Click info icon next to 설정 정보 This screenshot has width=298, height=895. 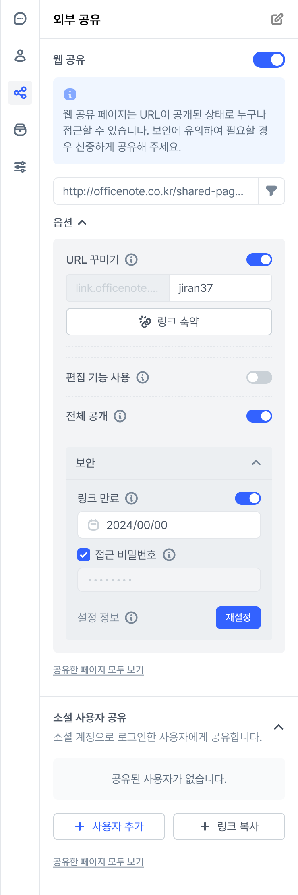pyautogui.click(x=131, y=618)
